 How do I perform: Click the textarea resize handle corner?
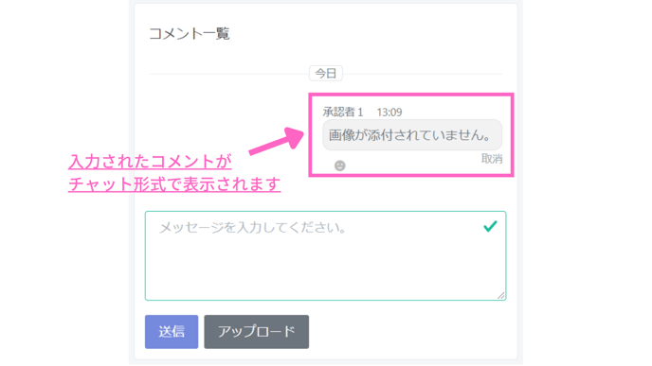pos(501,295)
